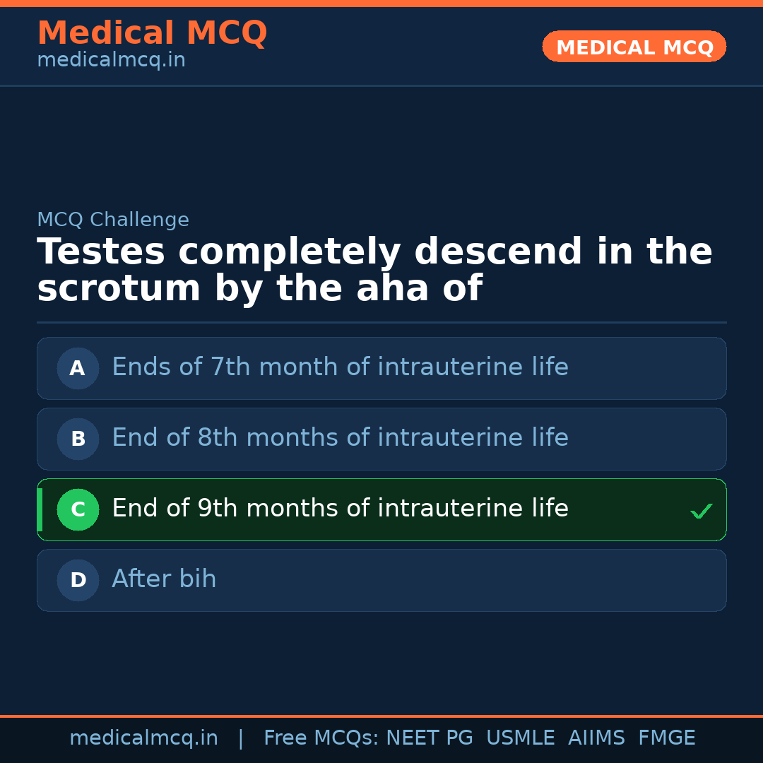The image size is (763, 763).
Task: Select option 'Ends of 7th month' answer
Action: tap(340, 367)
